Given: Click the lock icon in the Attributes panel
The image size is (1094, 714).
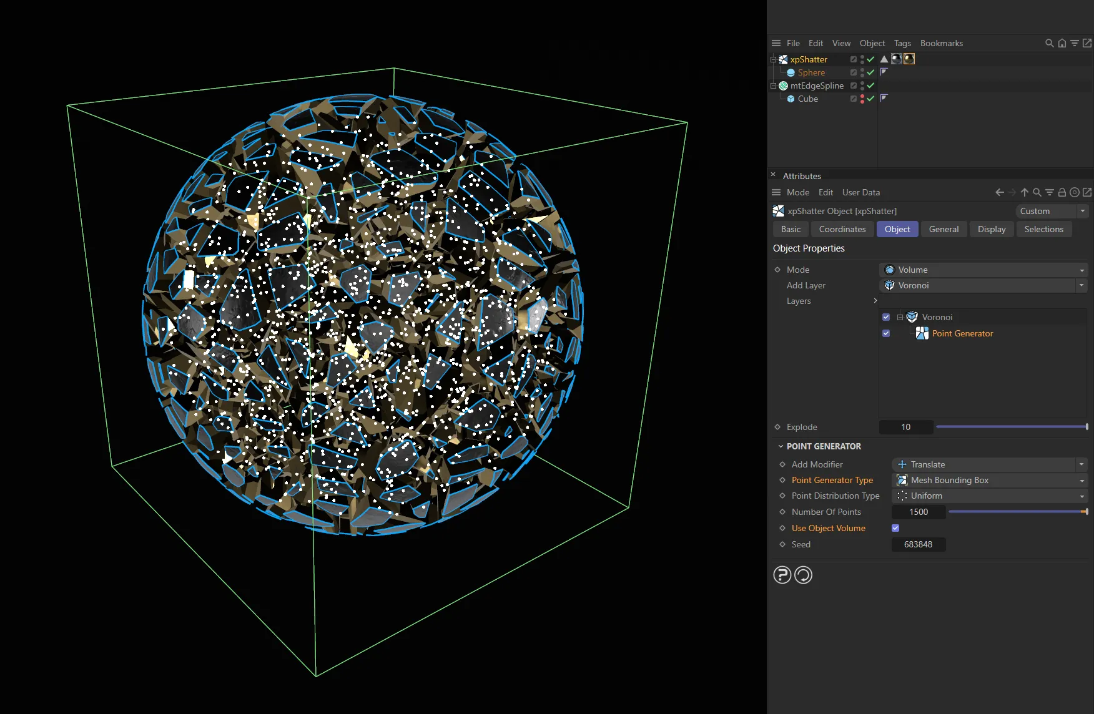Looking at the screenshot, I should [x=1062, y=192].
